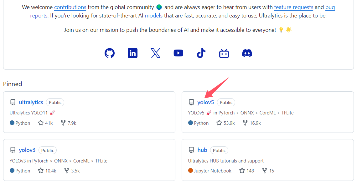
Task: Click the repo icon beside hub
Action: point(191,150)
